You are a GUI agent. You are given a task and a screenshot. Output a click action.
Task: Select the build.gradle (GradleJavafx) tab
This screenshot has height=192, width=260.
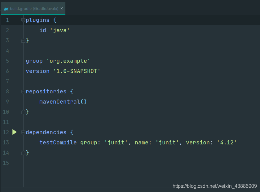click(33, 9)
